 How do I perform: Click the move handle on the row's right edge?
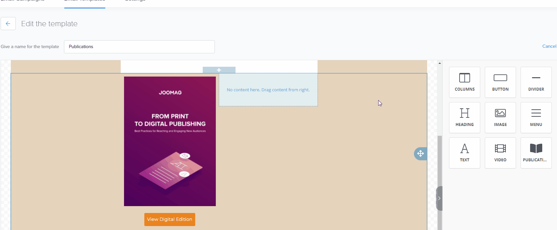click(x=421, y=153)
